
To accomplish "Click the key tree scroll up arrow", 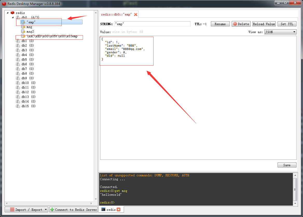I will 96,12.
